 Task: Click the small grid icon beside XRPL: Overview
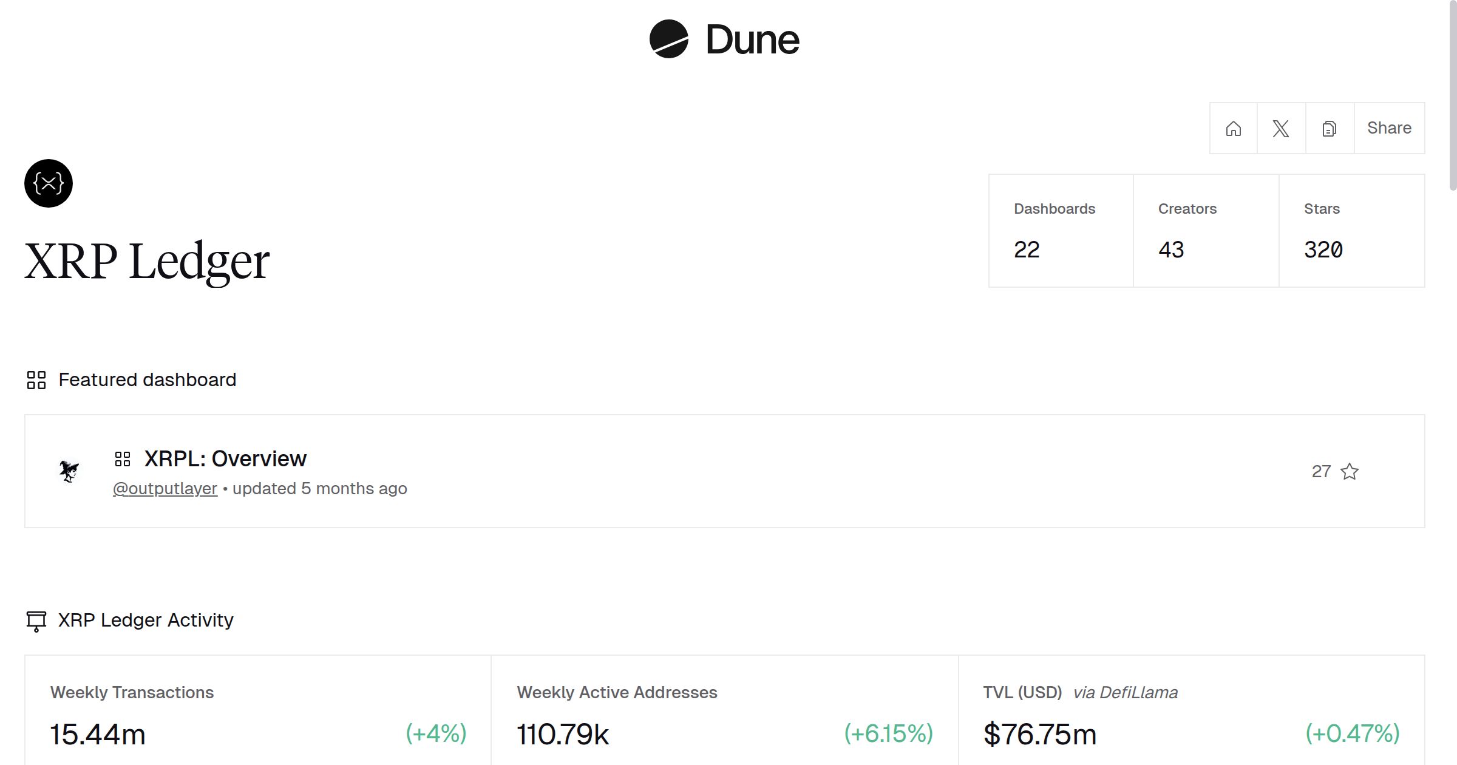click(x=123, y=459)
